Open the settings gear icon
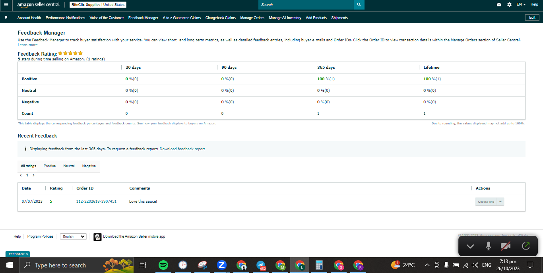Screen dimensions: 543x273 [x=510, y=5]
